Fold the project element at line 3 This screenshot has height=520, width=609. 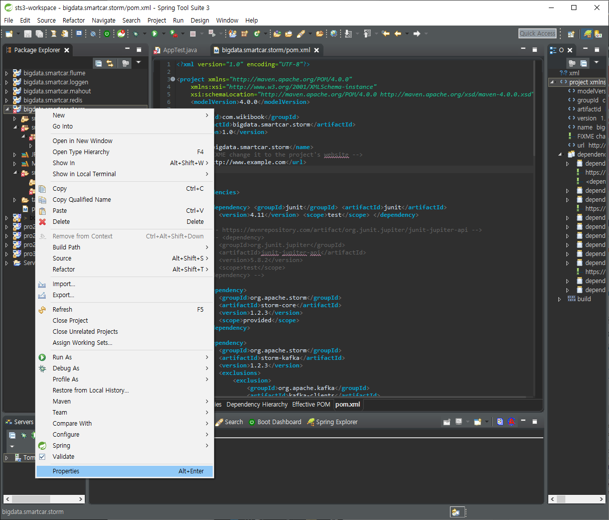(x=173, y=79)
